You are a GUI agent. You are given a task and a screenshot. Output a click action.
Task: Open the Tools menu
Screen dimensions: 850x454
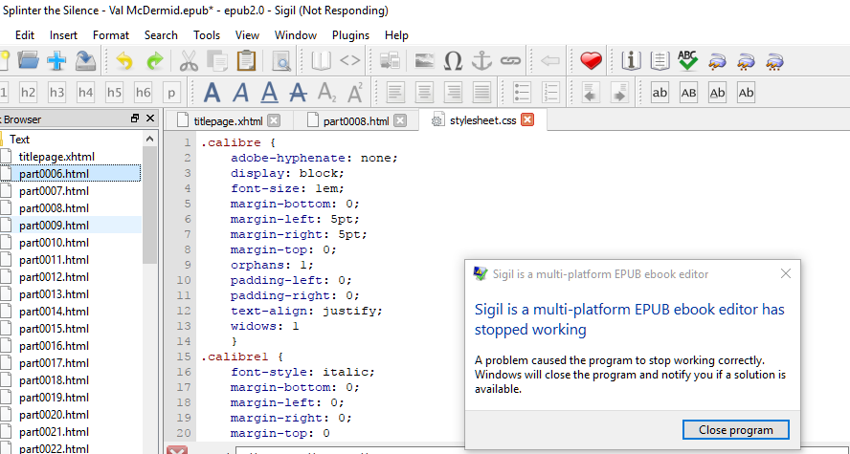207,35
